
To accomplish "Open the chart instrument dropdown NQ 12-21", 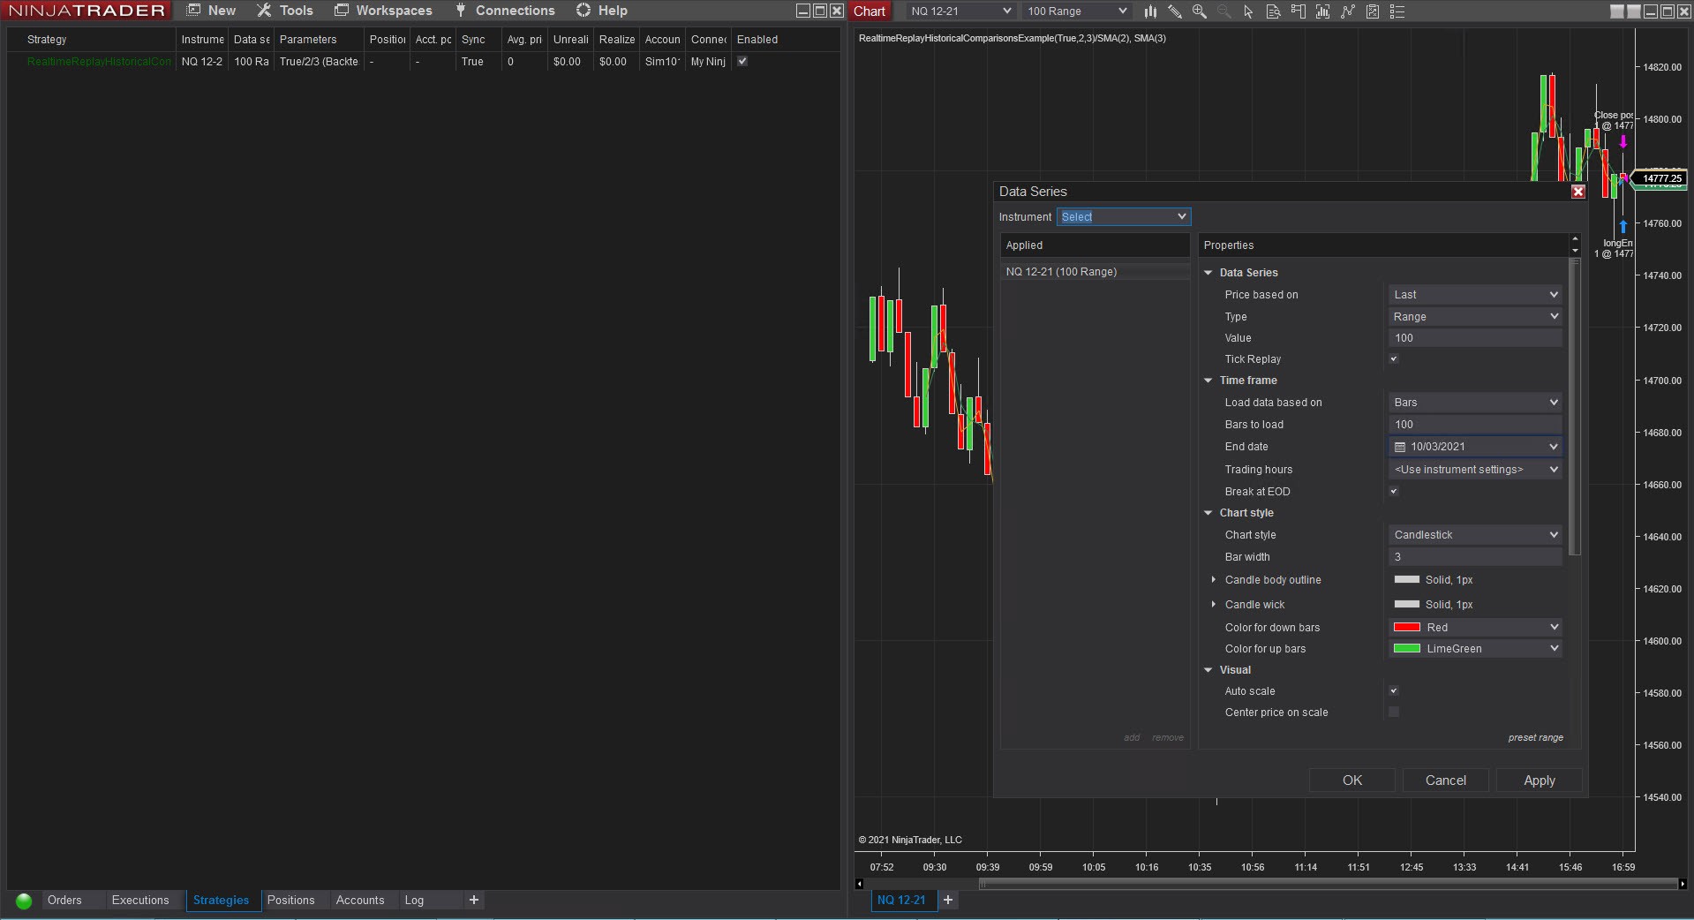I will click(960, 11).
